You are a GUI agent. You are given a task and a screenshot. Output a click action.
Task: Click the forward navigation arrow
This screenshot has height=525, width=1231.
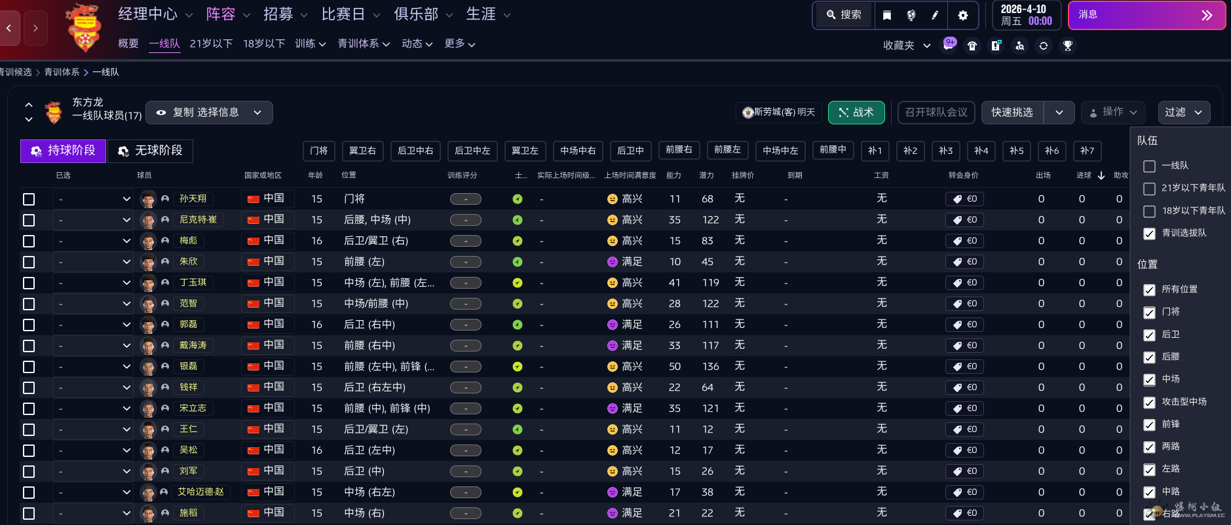pyautogui.click(x=35, y=28)
